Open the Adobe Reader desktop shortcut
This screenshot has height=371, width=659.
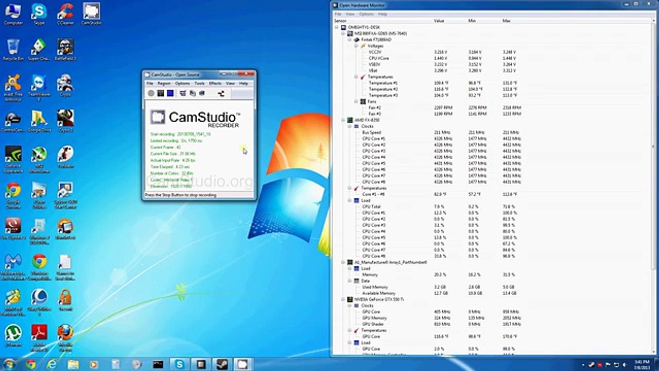[39, 337]
